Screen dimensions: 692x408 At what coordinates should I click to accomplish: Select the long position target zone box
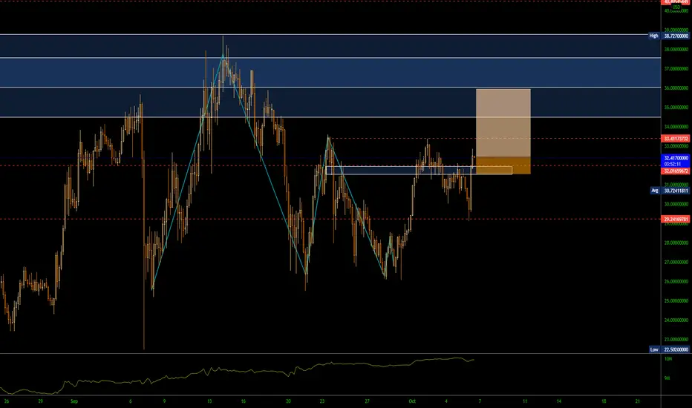click(x=503, y=122)
